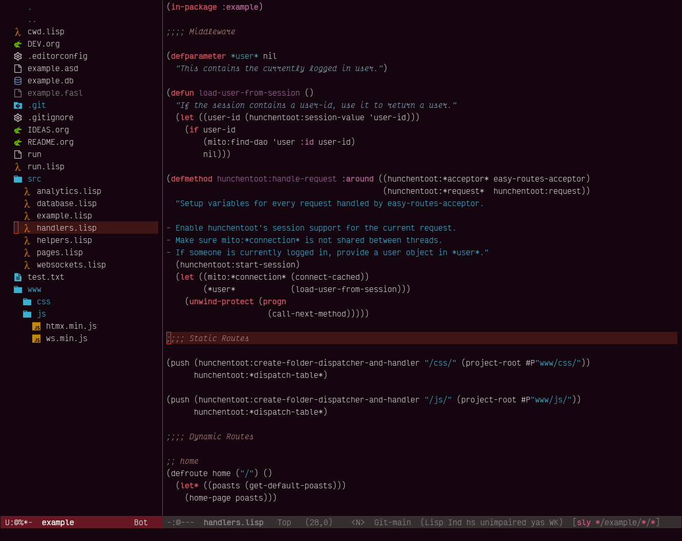This screenshot has height=541, width=682.
Task: Click the JS icon beside htmx.min.js
Action: point(36,326)
